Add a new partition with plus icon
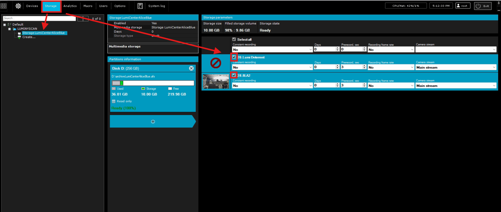Screen dimensions: 501x212 tap(153, 121)
